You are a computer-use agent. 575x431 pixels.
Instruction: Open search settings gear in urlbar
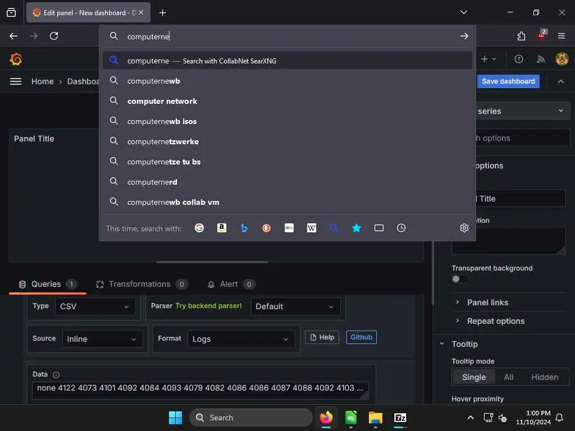[464, 228]
